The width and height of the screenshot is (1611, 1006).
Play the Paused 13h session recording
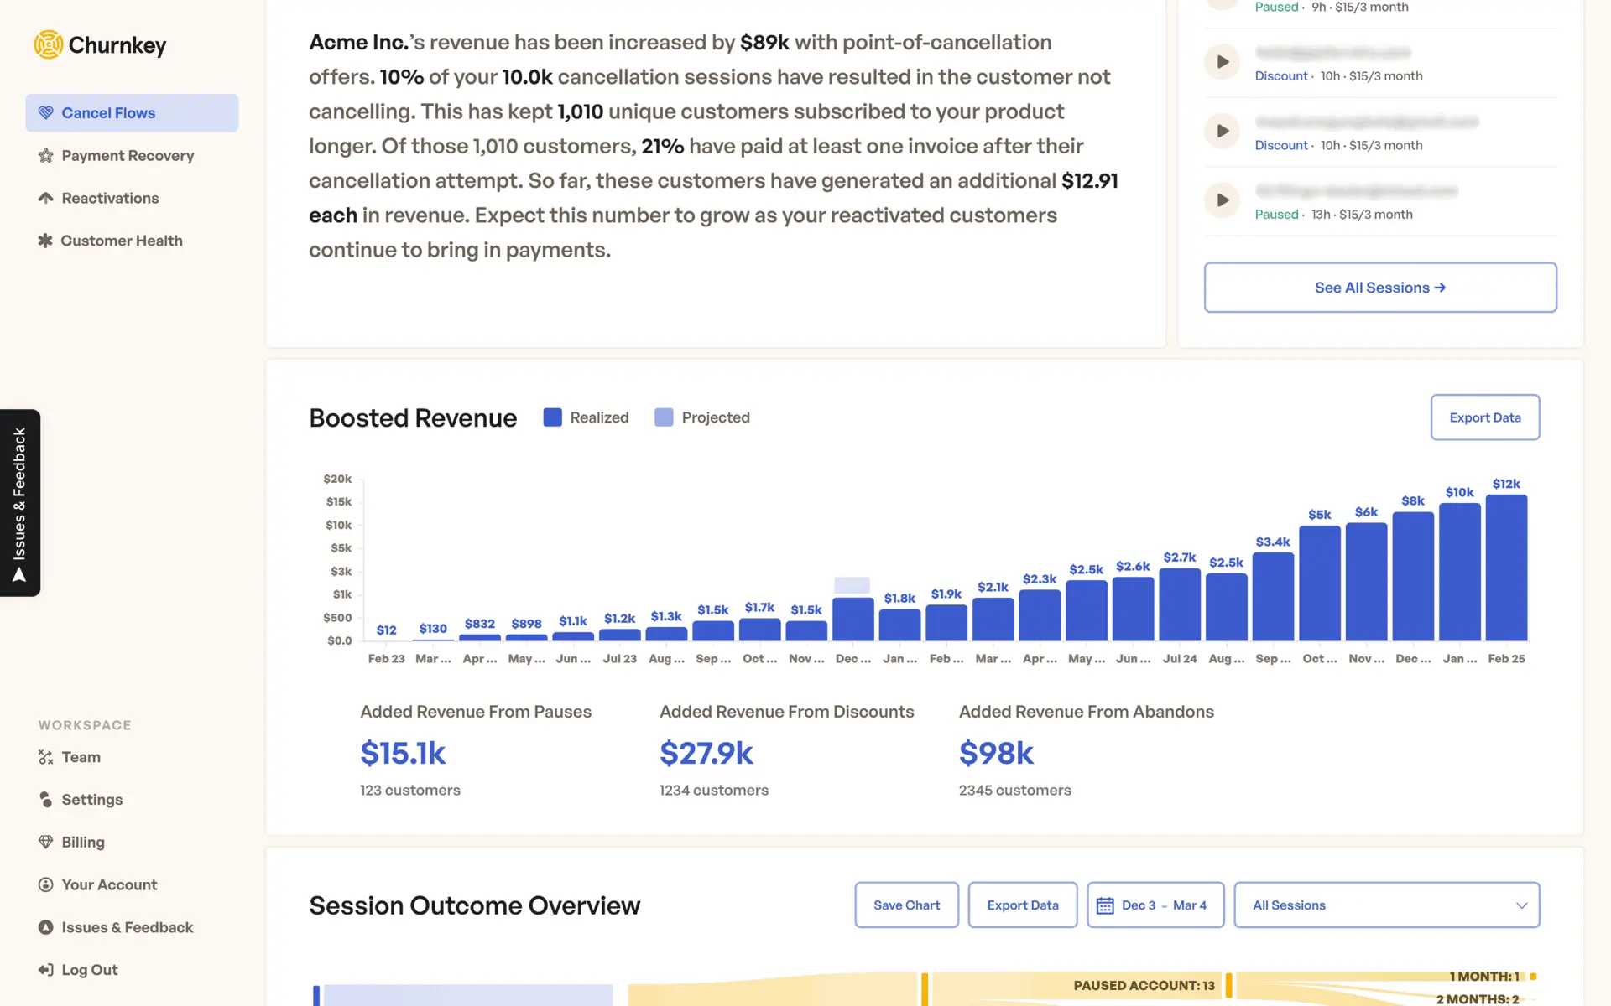pos(1223,200)
